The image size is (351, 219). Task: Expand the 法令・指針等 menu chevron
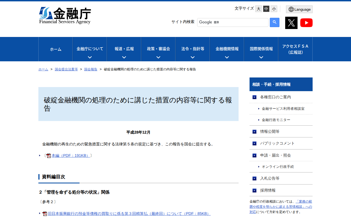click(x=193, y=57)
